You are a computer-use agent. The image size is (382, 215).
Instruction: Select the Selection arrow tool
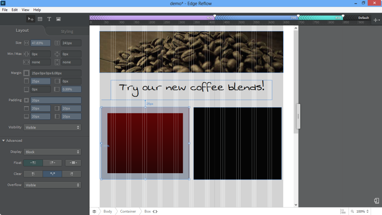[x=31, y=19]
